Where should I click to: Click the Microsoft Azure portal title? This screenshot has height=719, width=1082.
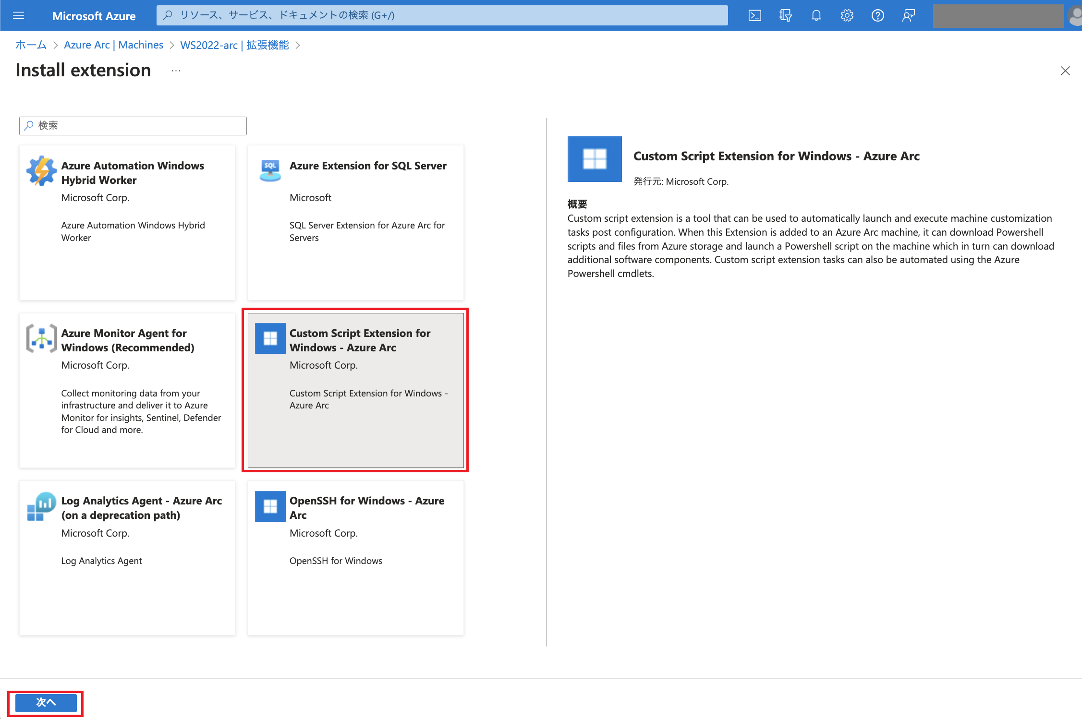coord(94,16)
